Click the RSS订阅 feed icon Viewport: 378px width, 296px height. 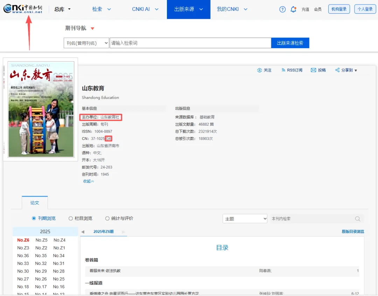tap(283, 70)
